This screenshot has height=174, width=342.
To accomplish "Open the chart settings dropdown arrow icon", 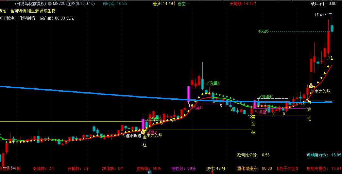I will (49, 4).
